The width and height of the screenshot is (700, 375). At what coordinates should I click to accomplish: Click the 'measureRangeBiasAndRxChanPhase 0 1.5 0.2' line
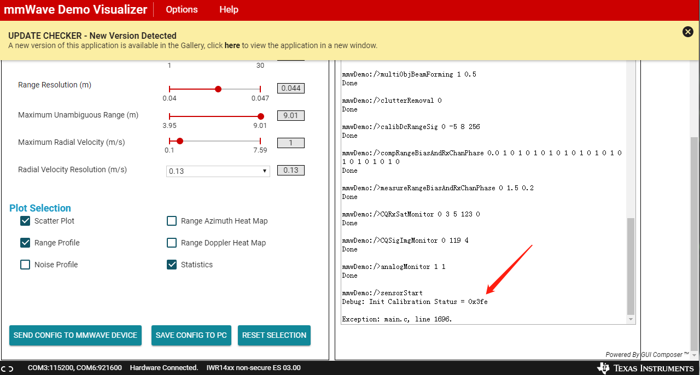(x=437, y=188)
